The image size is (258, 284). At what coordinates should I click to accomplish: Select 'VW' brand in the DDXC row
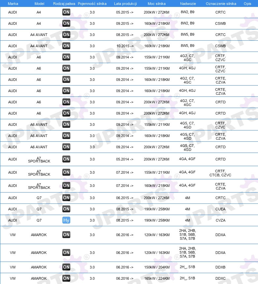point(13,278)
